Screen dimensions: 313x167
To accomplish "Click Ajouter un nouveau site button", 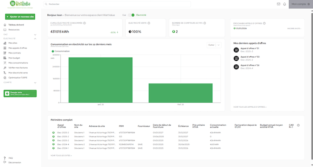I will (x=21, y=16).
